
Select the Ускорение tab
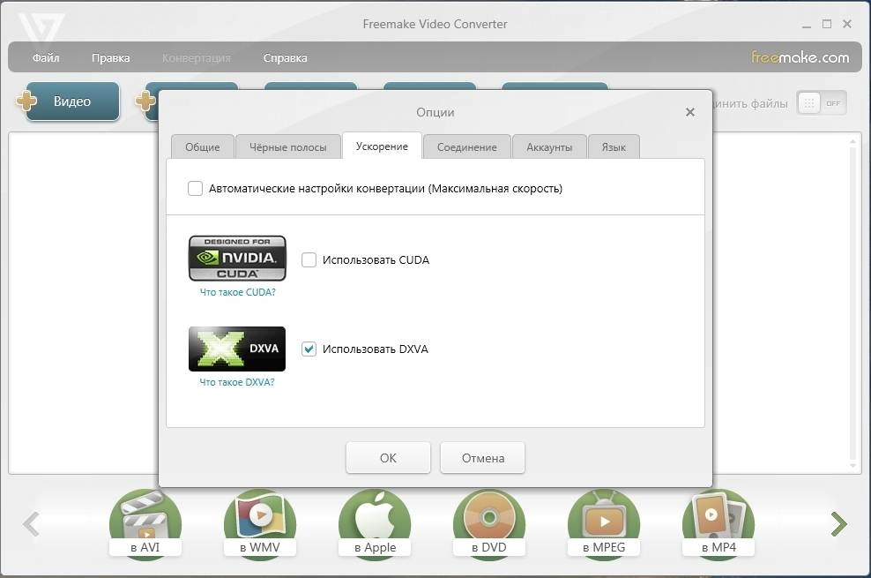coord(382,146)
